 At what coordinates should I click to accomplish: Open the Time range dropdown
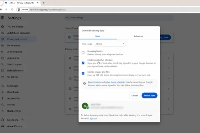[x=110, y=44]
